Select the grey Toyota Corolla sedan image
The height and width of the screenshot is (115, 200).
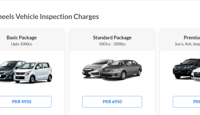point(121,70)
